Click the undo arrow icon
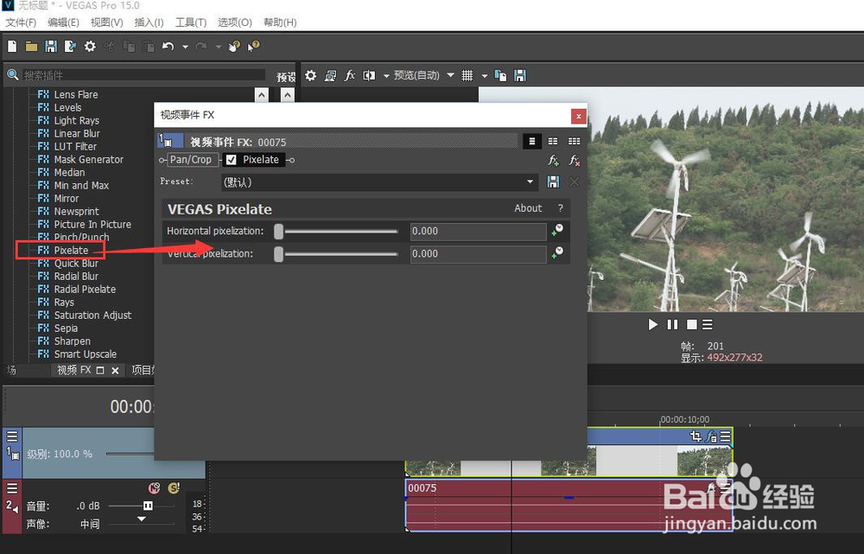Screen dimensions: 864x554 pyautogui.click(x=168, y=47)
